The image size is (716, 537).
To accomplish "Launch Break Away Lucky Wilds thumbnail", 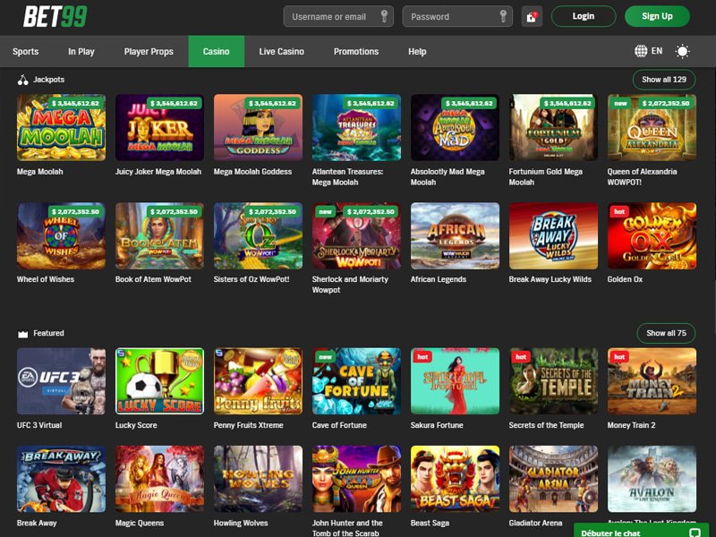I will tap(553, 235).
